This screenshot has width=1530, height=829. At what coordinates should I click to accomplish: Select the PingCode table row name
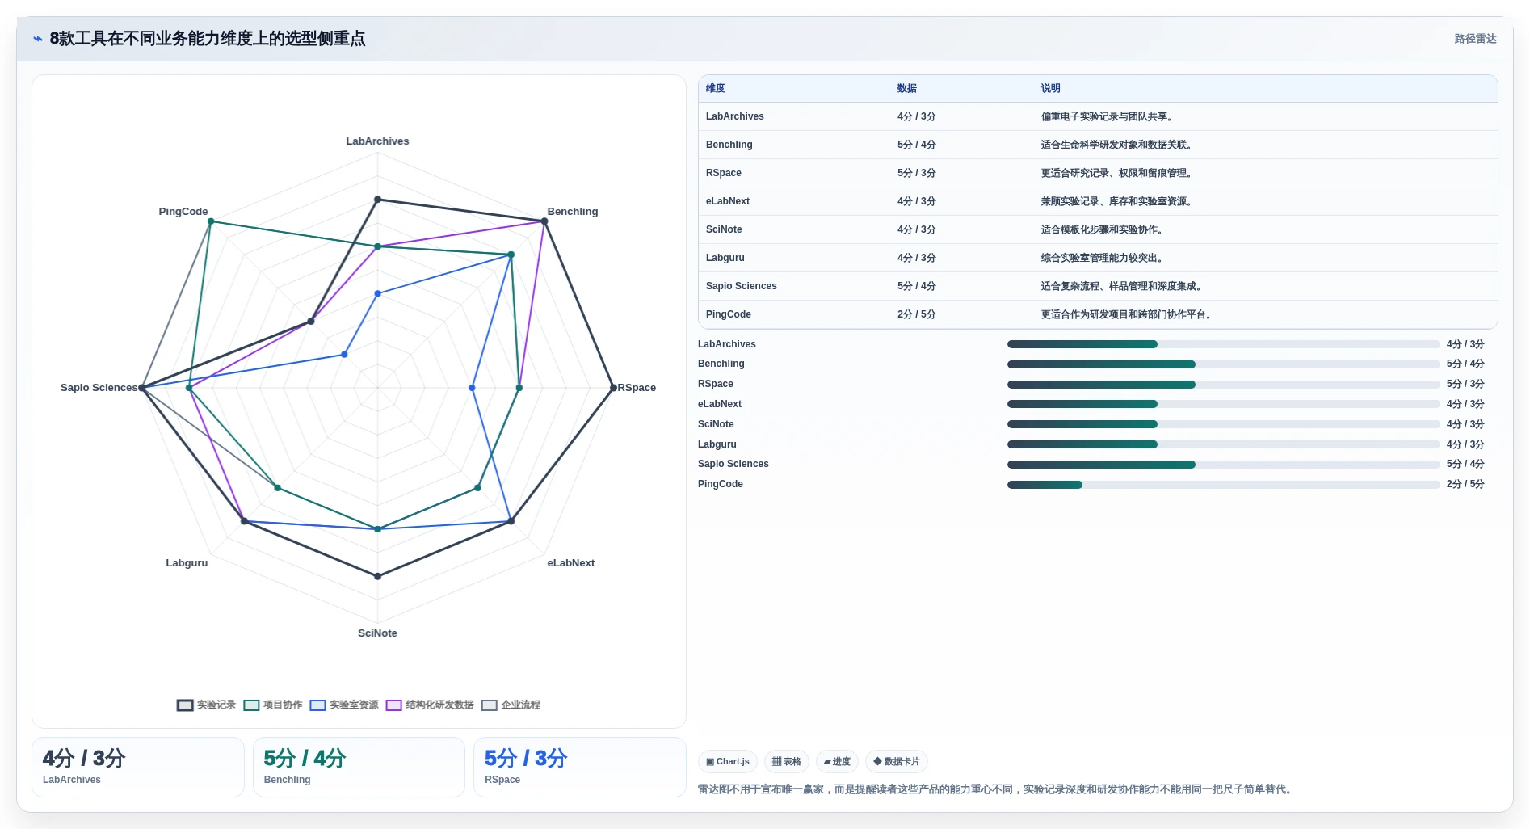728,314
